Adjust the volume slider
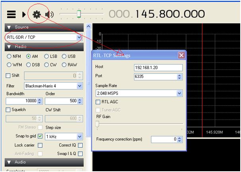This screenshot has height=172, width=241. (x=79, y=14)
